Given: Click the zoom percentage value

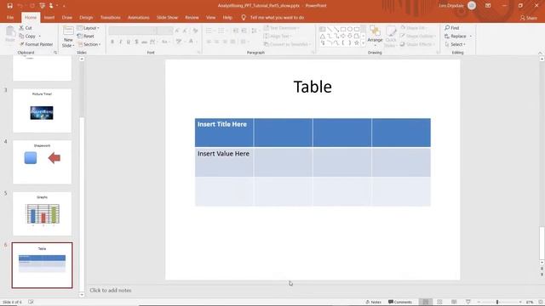Looking at the screenshot, I should (x=530, y=303).
